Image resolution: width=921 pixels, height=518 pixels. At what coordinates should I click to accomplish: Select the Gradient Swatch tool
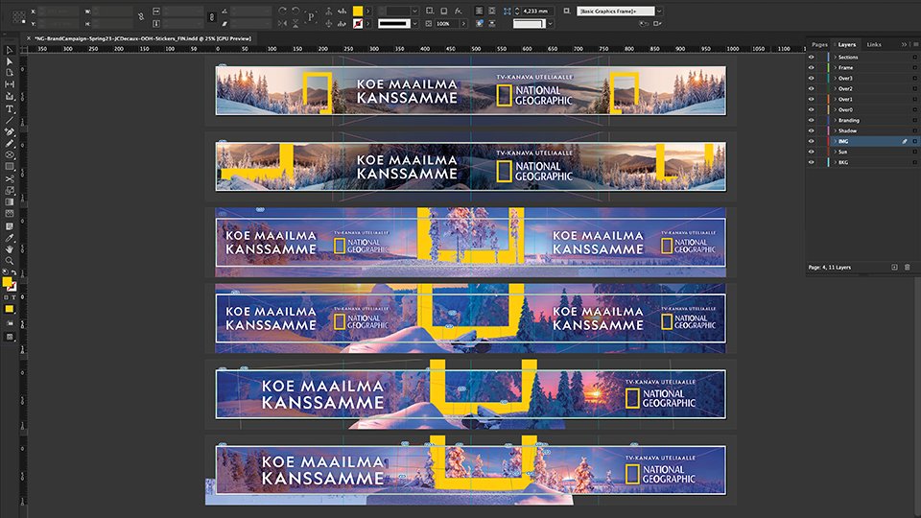click(x=10, y=202)
